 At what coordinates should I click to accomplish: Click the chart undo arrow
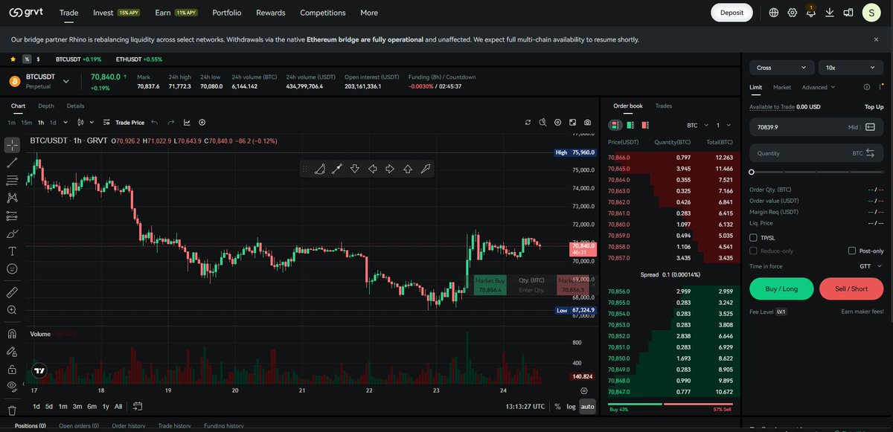(x=154, y=122)
